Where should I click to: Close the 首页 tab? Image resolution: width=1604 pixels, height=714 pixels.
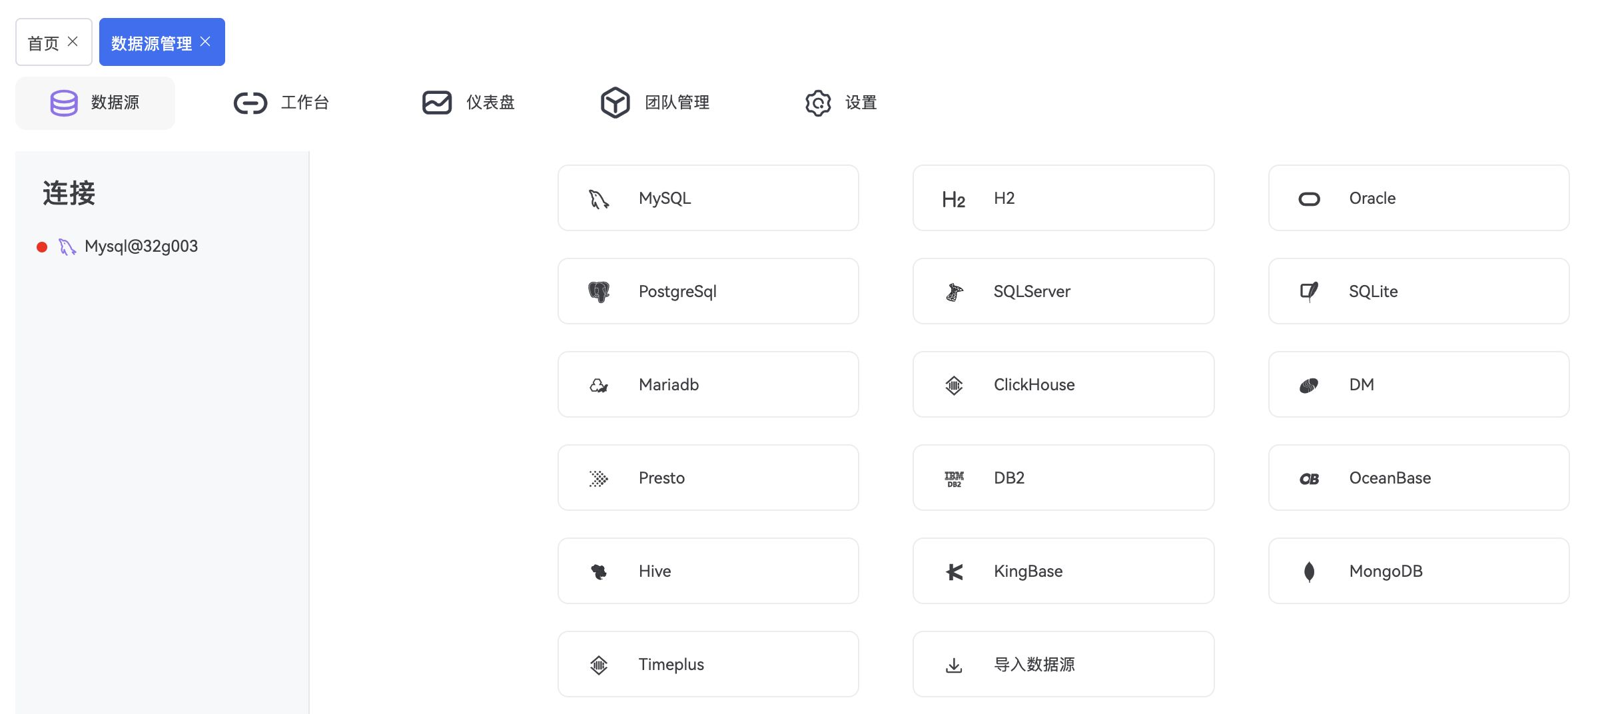pyautogui.click(x=73, y=42)
